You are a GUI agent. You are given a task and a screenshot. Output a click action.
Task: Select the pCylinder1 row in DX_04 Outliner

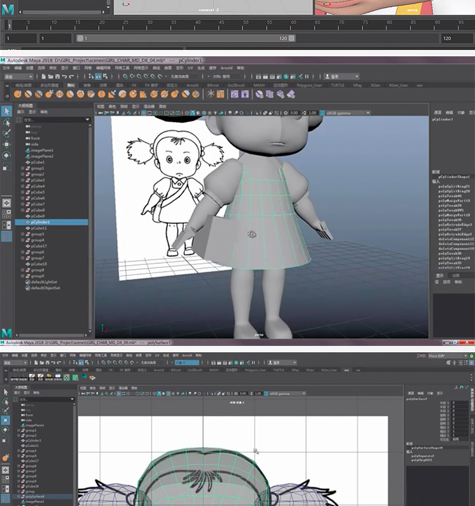pyautogui.click(x=51, y=222)
